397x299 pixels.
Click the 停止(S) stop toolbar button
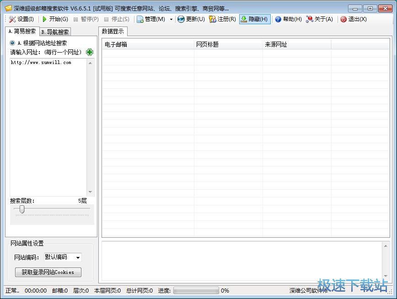pos(117,19)
